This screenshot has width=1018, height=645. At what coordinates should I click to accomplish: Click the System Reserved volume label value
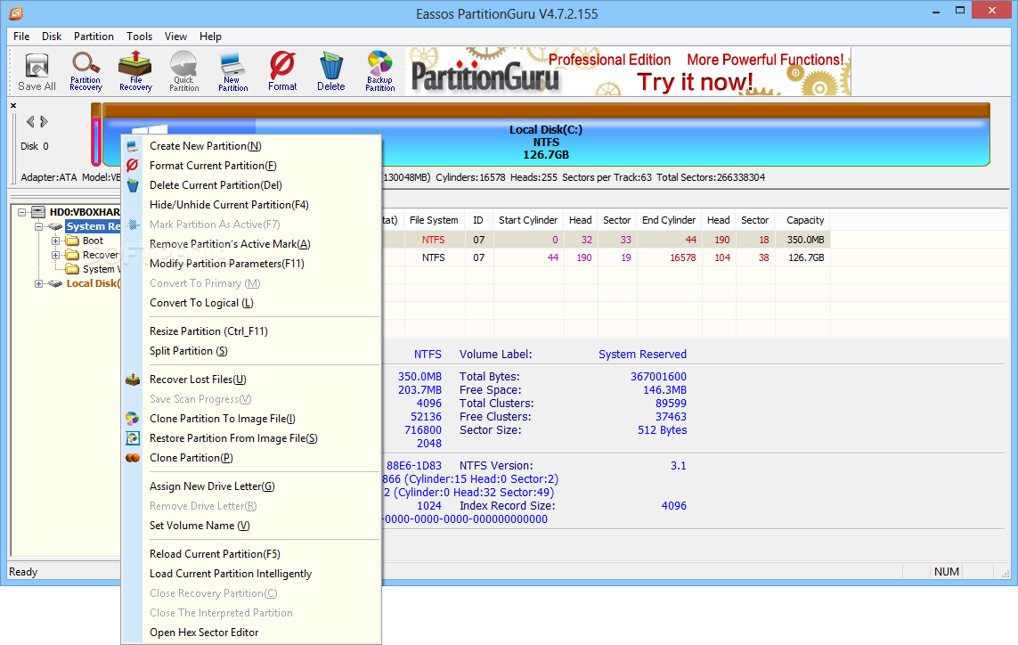(x=642, y=355)
